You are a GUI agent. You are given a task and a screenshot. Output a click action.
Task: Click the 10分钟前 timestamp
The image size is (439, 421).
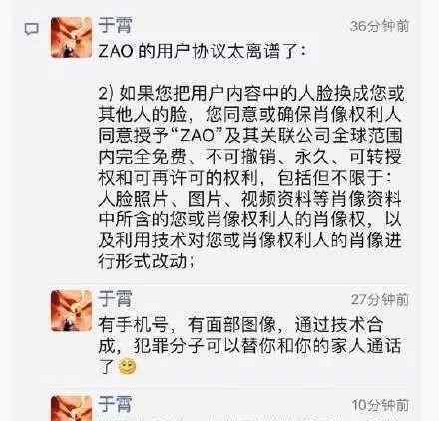point(380,405)
